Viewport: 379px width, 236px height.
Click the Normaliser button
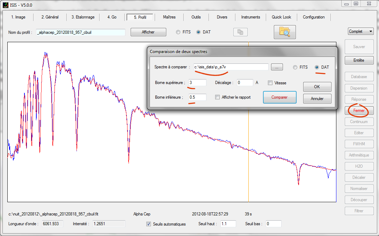click(x=359, y=189)
